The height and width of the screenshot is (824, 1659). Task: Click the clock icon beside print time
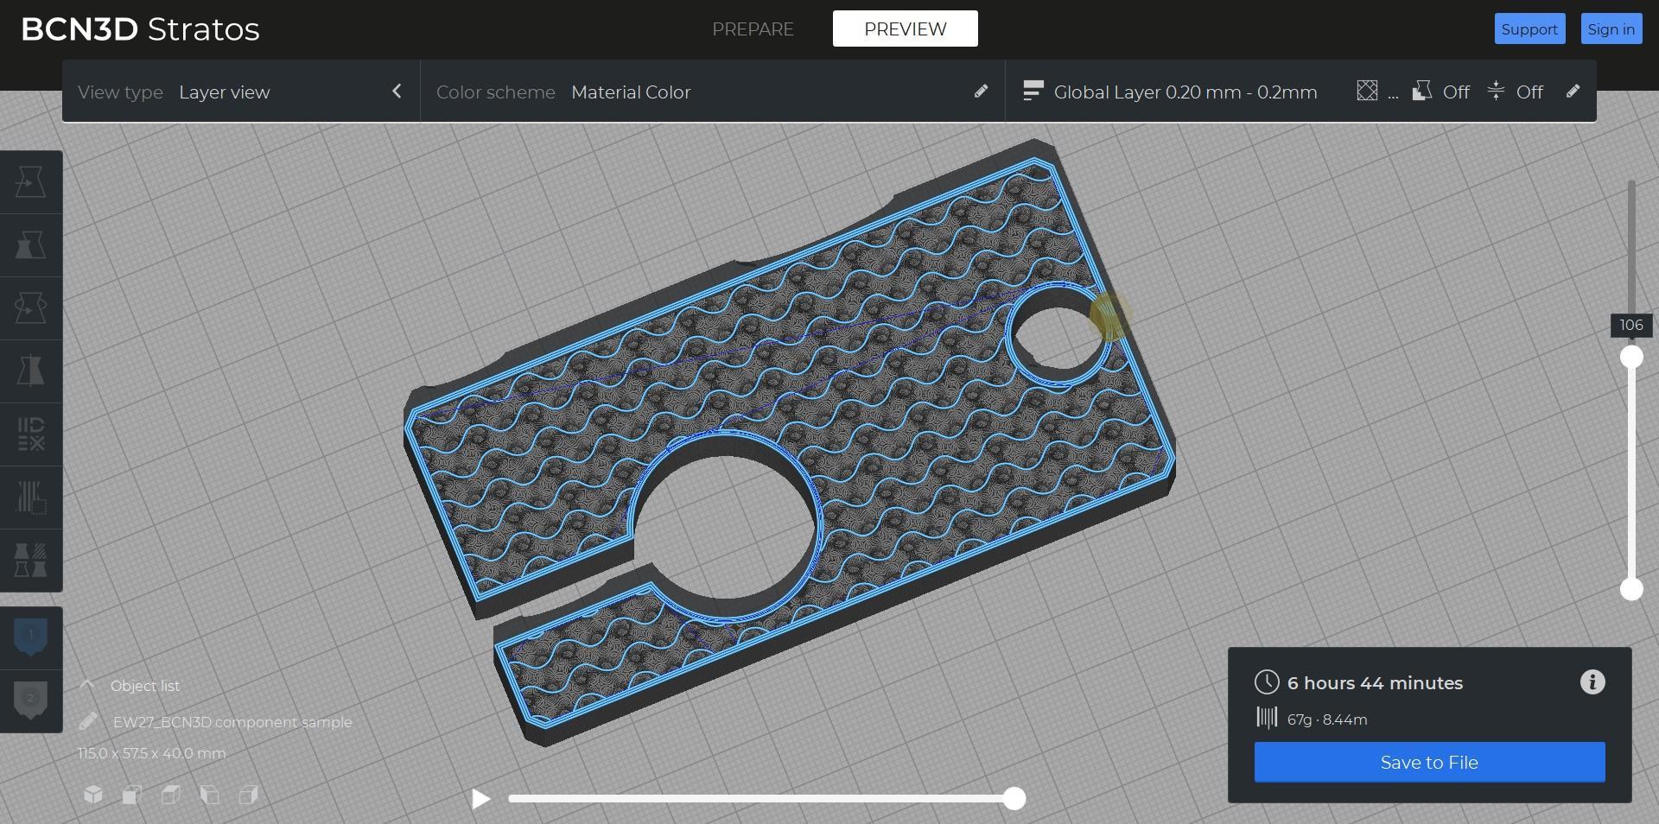[1267, 682]
